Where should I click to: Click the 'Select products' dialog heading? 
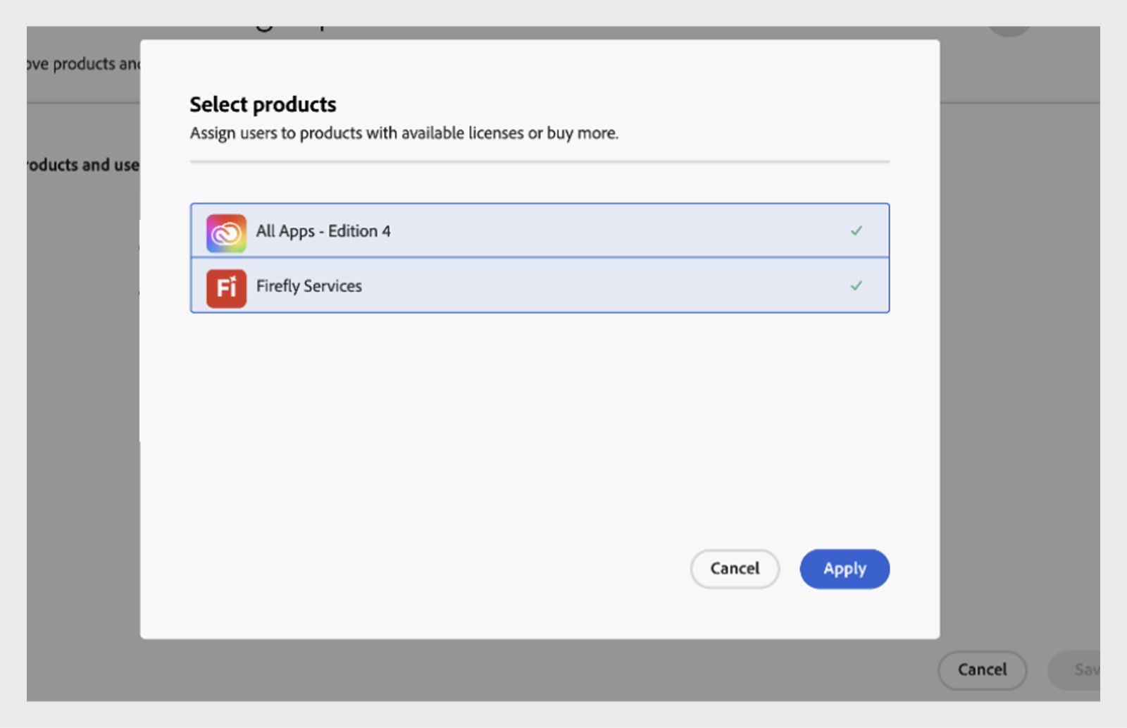point(263,104)
